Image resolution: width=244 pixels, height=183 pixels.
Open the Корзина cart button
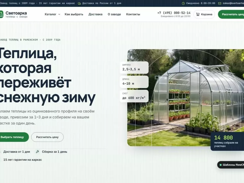pos(204,14)
